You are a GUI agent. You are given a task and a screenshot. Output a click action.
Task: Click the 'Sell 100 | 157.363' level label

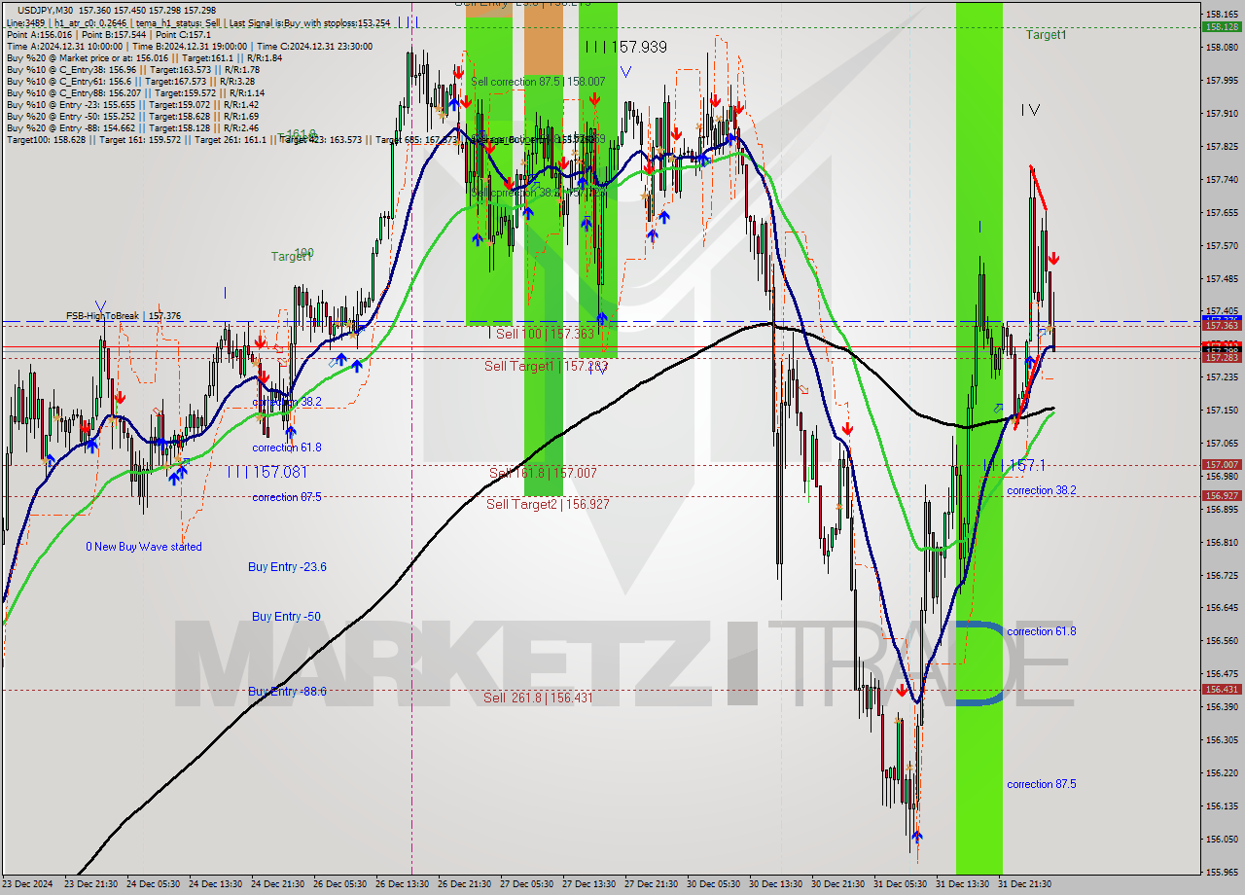(x=545, y=334)
